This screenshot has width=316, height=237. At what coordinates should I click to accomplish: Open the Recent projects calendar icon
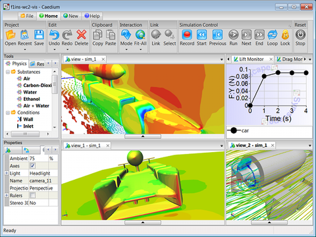pos(24,35)
